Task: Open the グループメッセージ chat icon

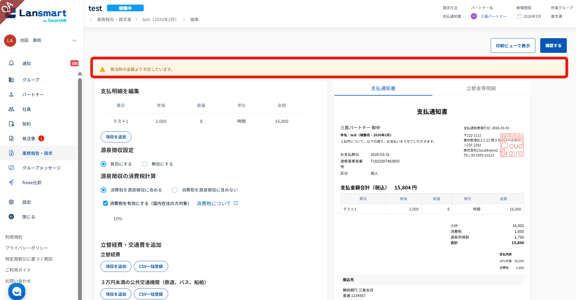Action: [x=11, y=168]
